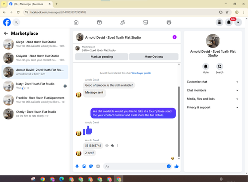Navigate back in browser
This screenshot has height=182, width=248.
pyautogui.click(x=4, y=12)
